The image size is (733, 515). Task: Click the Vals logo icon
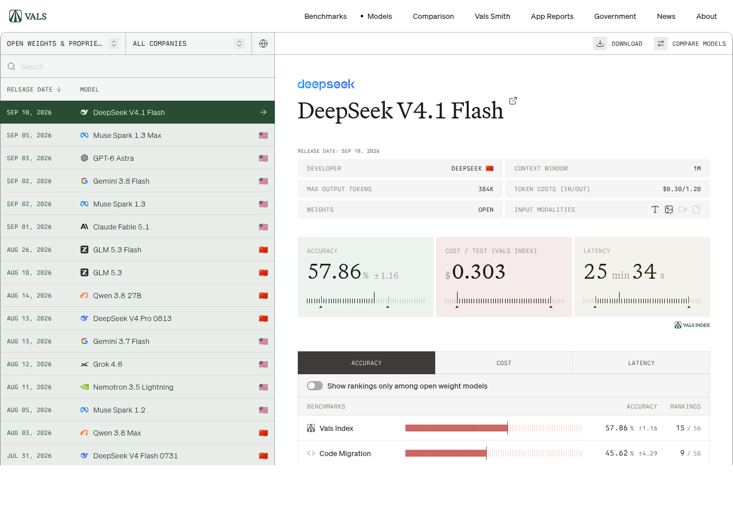coord(15,16)
